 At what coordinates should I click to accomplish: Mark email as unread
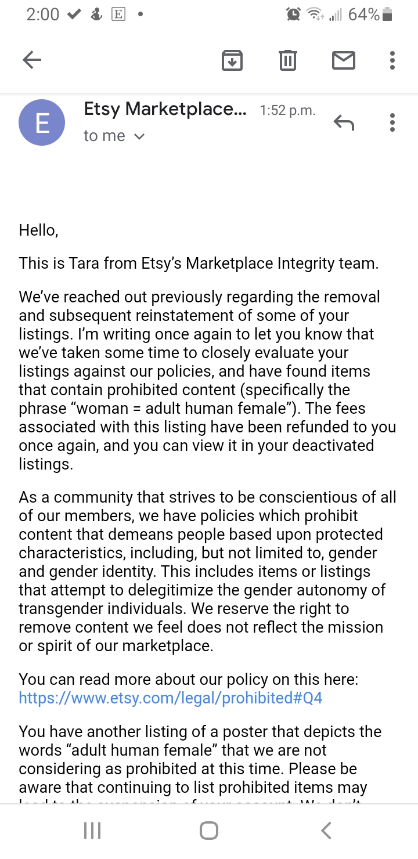tap(343, 60)
